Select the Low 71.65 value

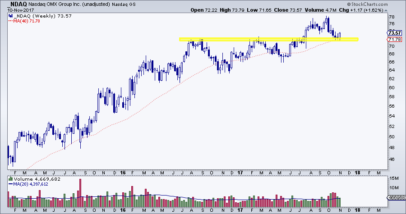[x=259, y=10]
